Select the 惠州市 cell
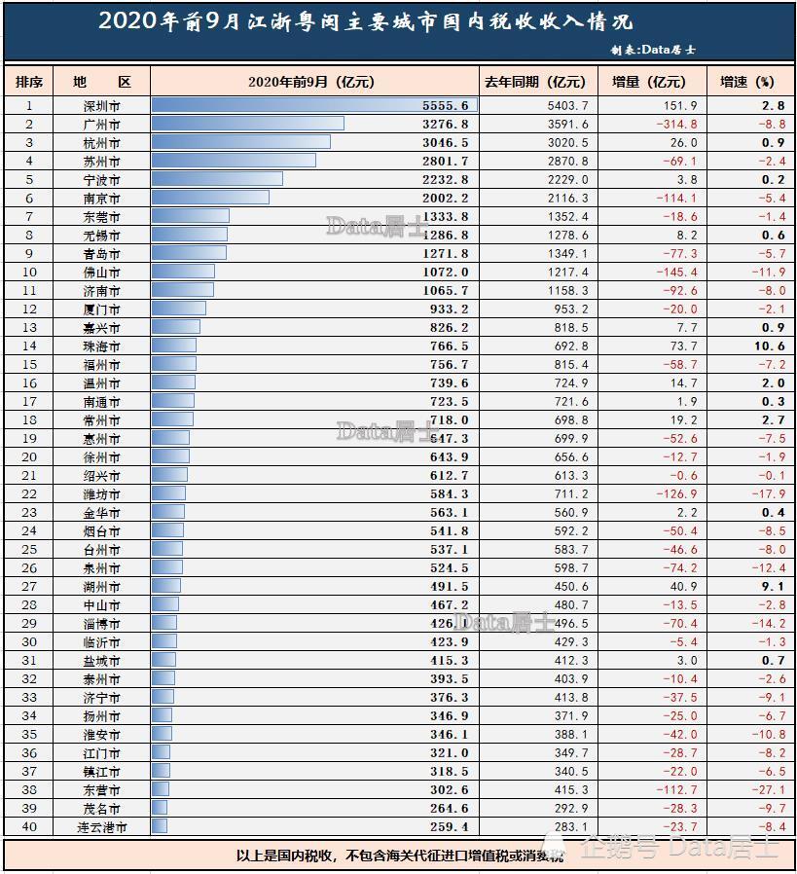This screenshot has height=874, width=797. tap(102, 439)
